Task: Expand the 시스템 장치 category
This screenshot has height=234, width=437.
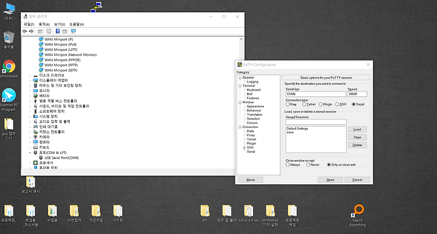Action: 30,116
